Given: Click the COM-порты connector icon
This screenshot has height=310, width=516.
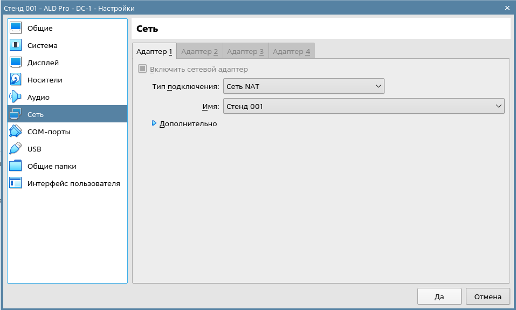Looking at the screenshot, I should (x=16, y=132).
